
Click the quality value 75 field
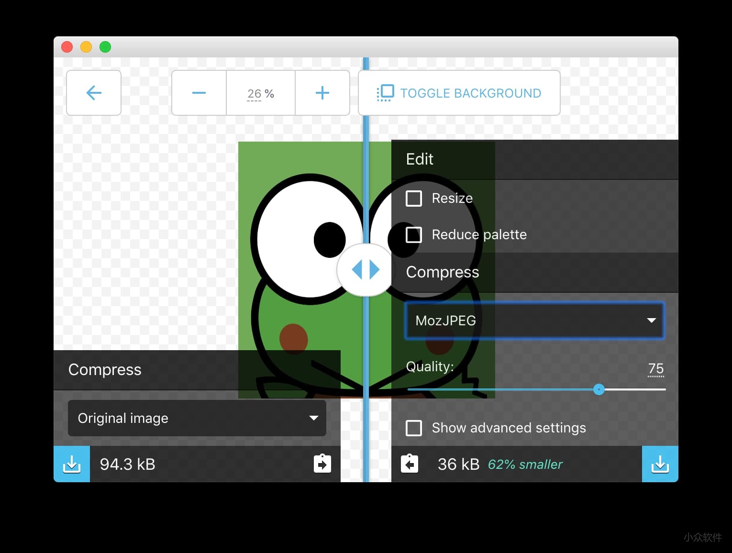coord(655,368)
